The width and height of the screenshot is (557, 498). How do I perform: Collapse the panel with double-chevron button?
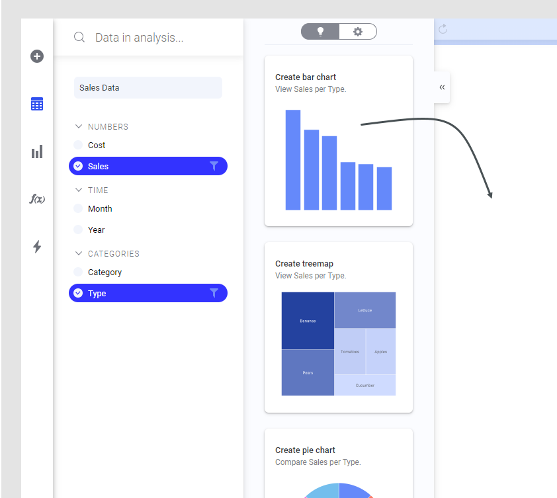click(442, 87)
